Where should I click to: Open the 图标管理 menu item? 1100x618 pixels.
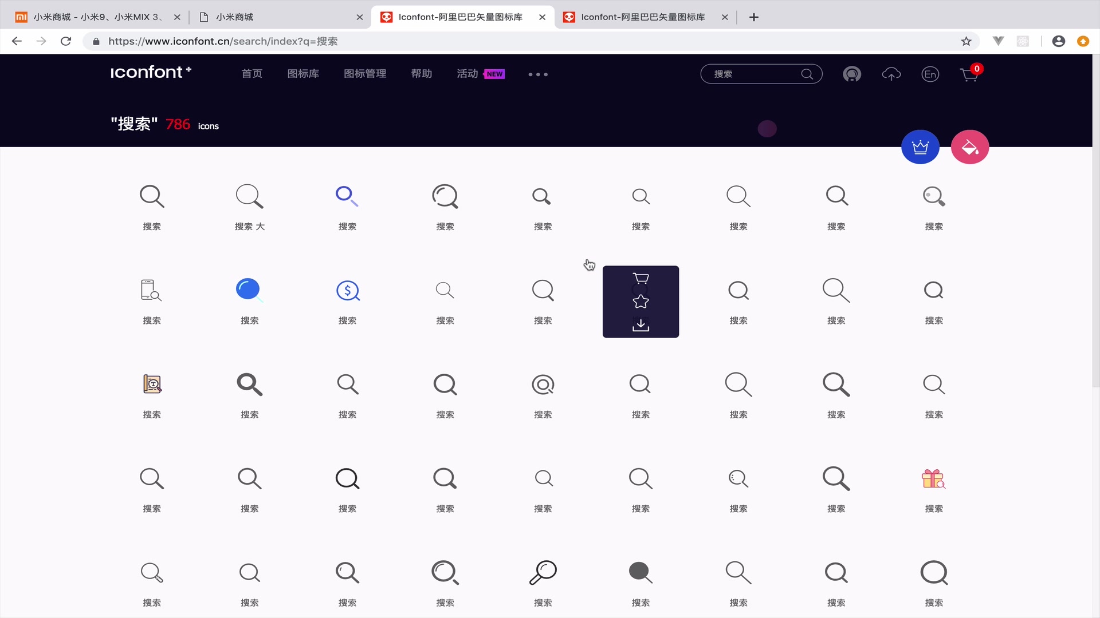click(365, 74)
